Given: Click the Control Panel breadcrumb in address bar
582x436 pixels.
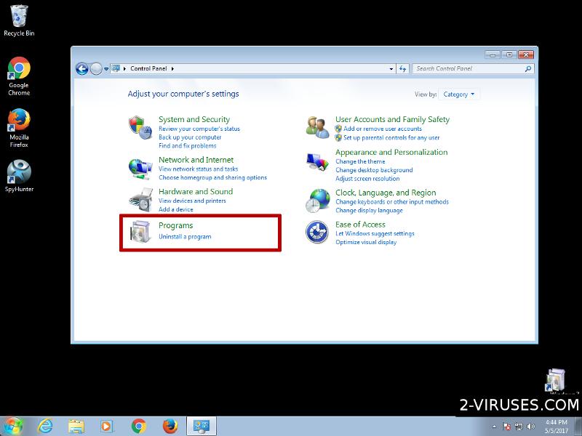Looking at the screenshot, I should click(x=148, y=68).
